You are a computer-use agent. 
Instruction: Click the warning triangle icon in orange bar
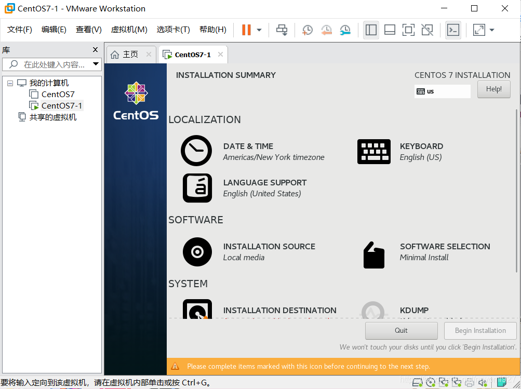[175, 367]
